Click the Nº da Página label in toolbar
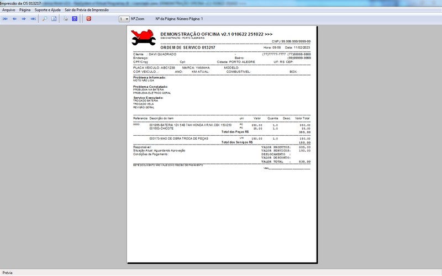Viewport: 442px width, 276px height. click(179, 19)
